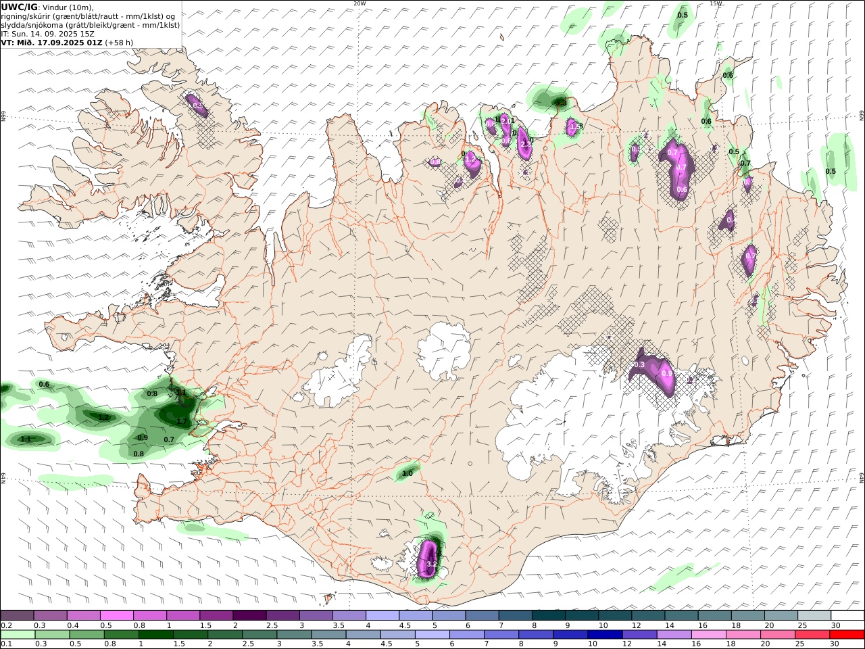Click the 'VT: Mið. 17.09.2025 01Z' valid time
865x649 pixels.
(51, 43)
